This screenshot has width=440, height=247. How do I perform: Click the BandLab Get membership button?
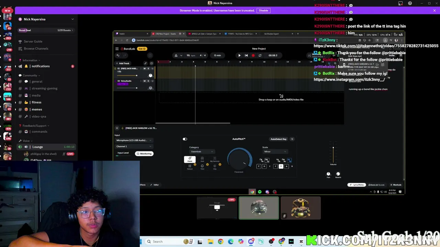142,49
